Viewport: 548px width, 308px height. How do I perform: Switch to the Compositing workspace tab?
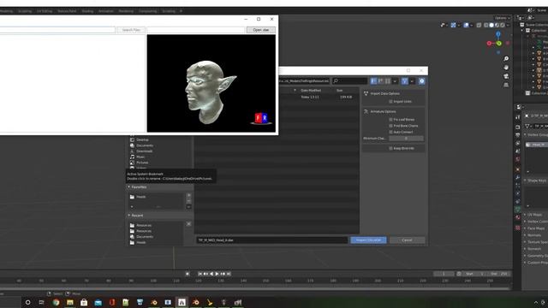[147, 11]
